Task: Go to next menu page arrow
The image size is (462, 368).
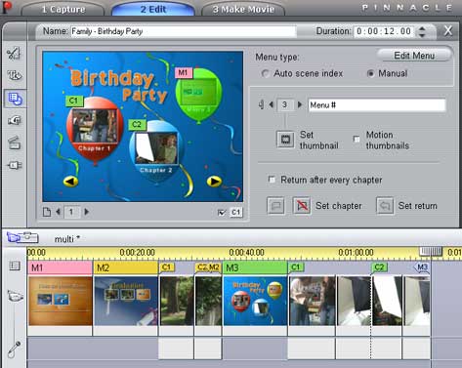Action: point(87,212)
